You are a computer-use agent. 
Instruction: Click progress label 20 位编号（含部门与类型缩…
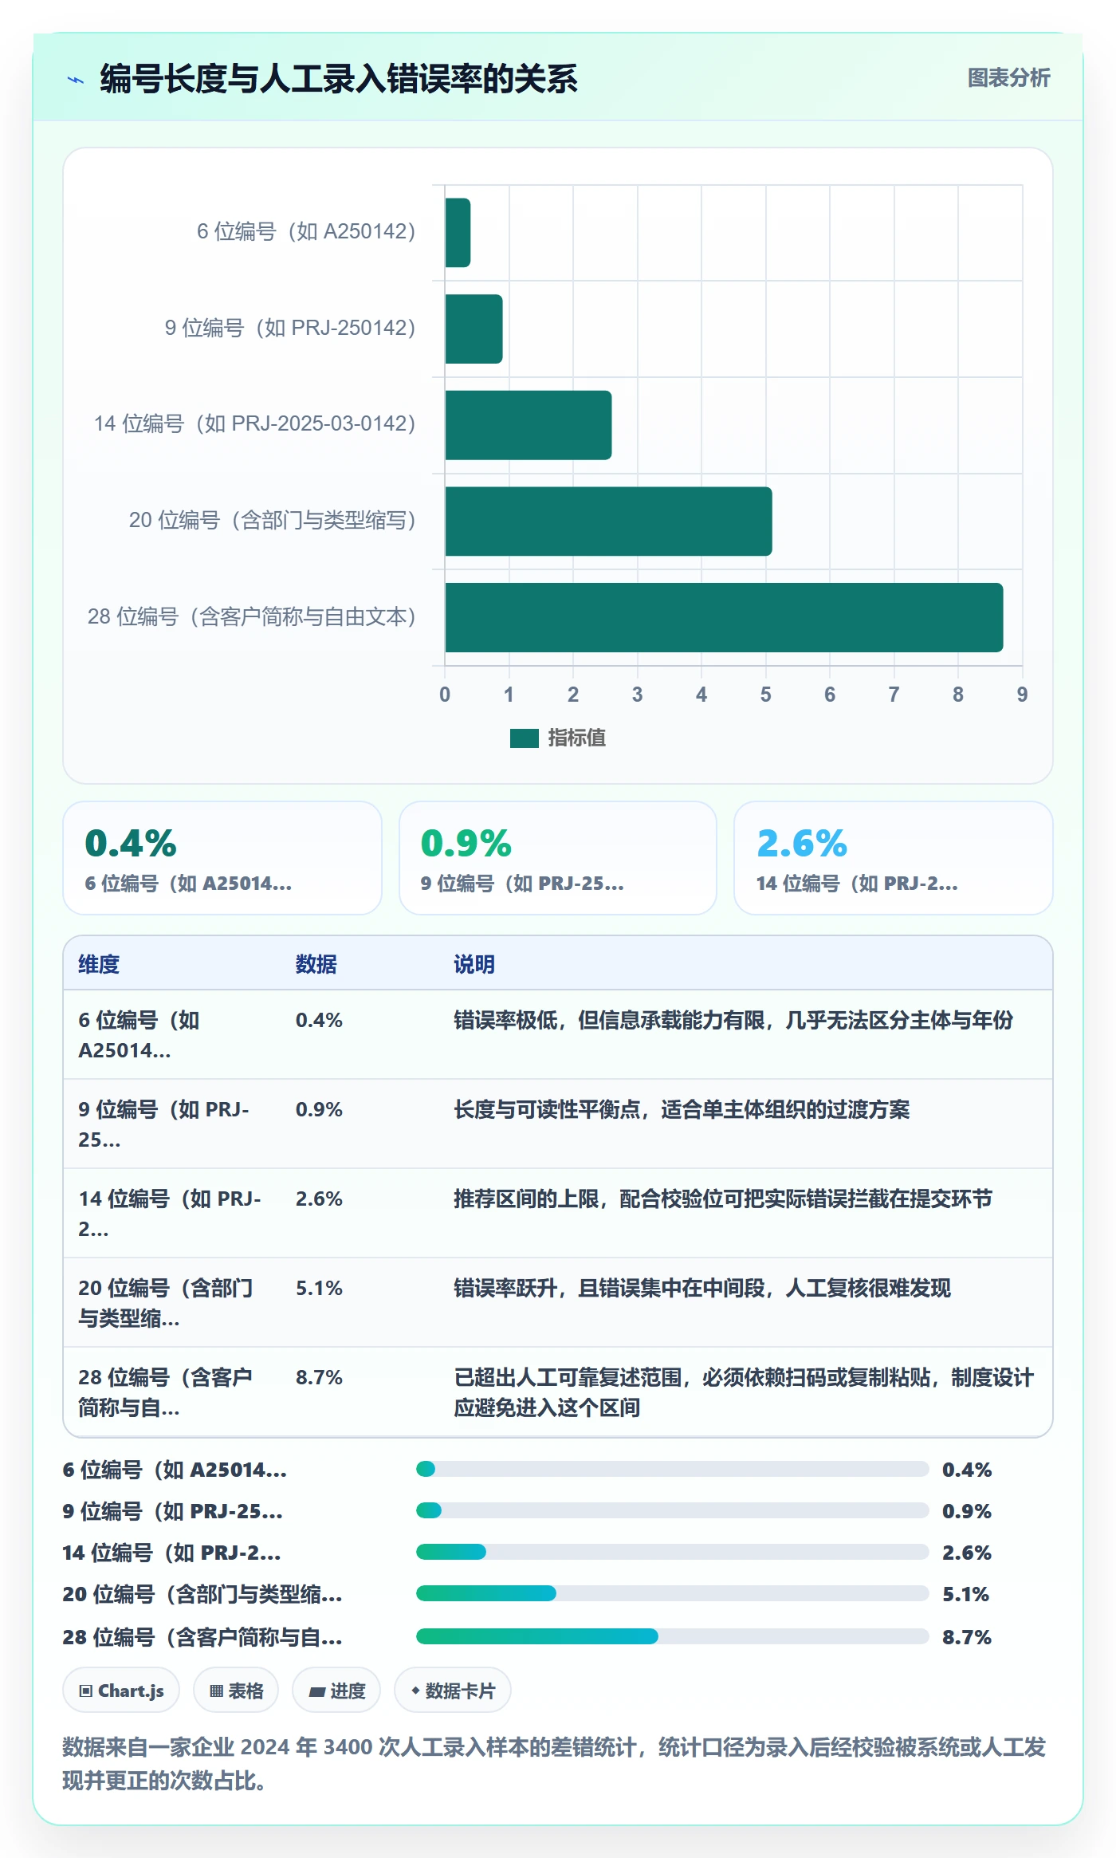[x=202, y=1594]
